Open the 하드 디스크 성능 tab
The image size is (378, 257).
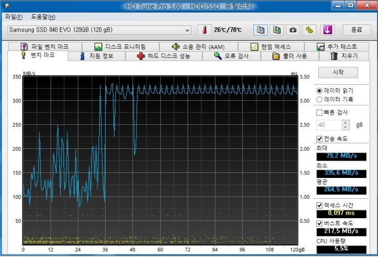(163, 56)
